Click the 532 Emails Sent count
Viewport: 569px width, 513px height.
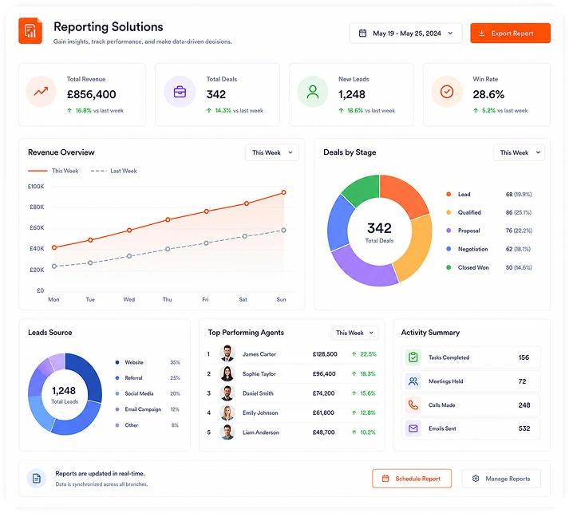524,428
